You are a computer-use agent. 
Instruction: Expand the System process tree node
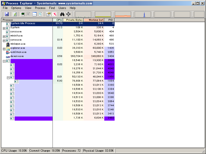(4, 28)
